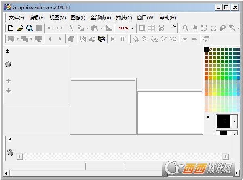
Task: Select the Lasso selection tool
Action: click(222, 28)
